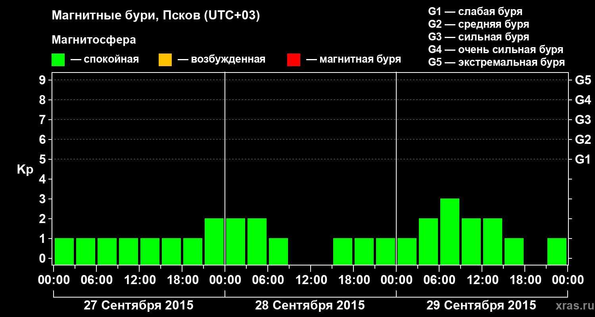The height and width of the screenshot is (317, 595).
Task: Click the orange 'возбужденная' legend swatch
Action: (x=165, y=60)
